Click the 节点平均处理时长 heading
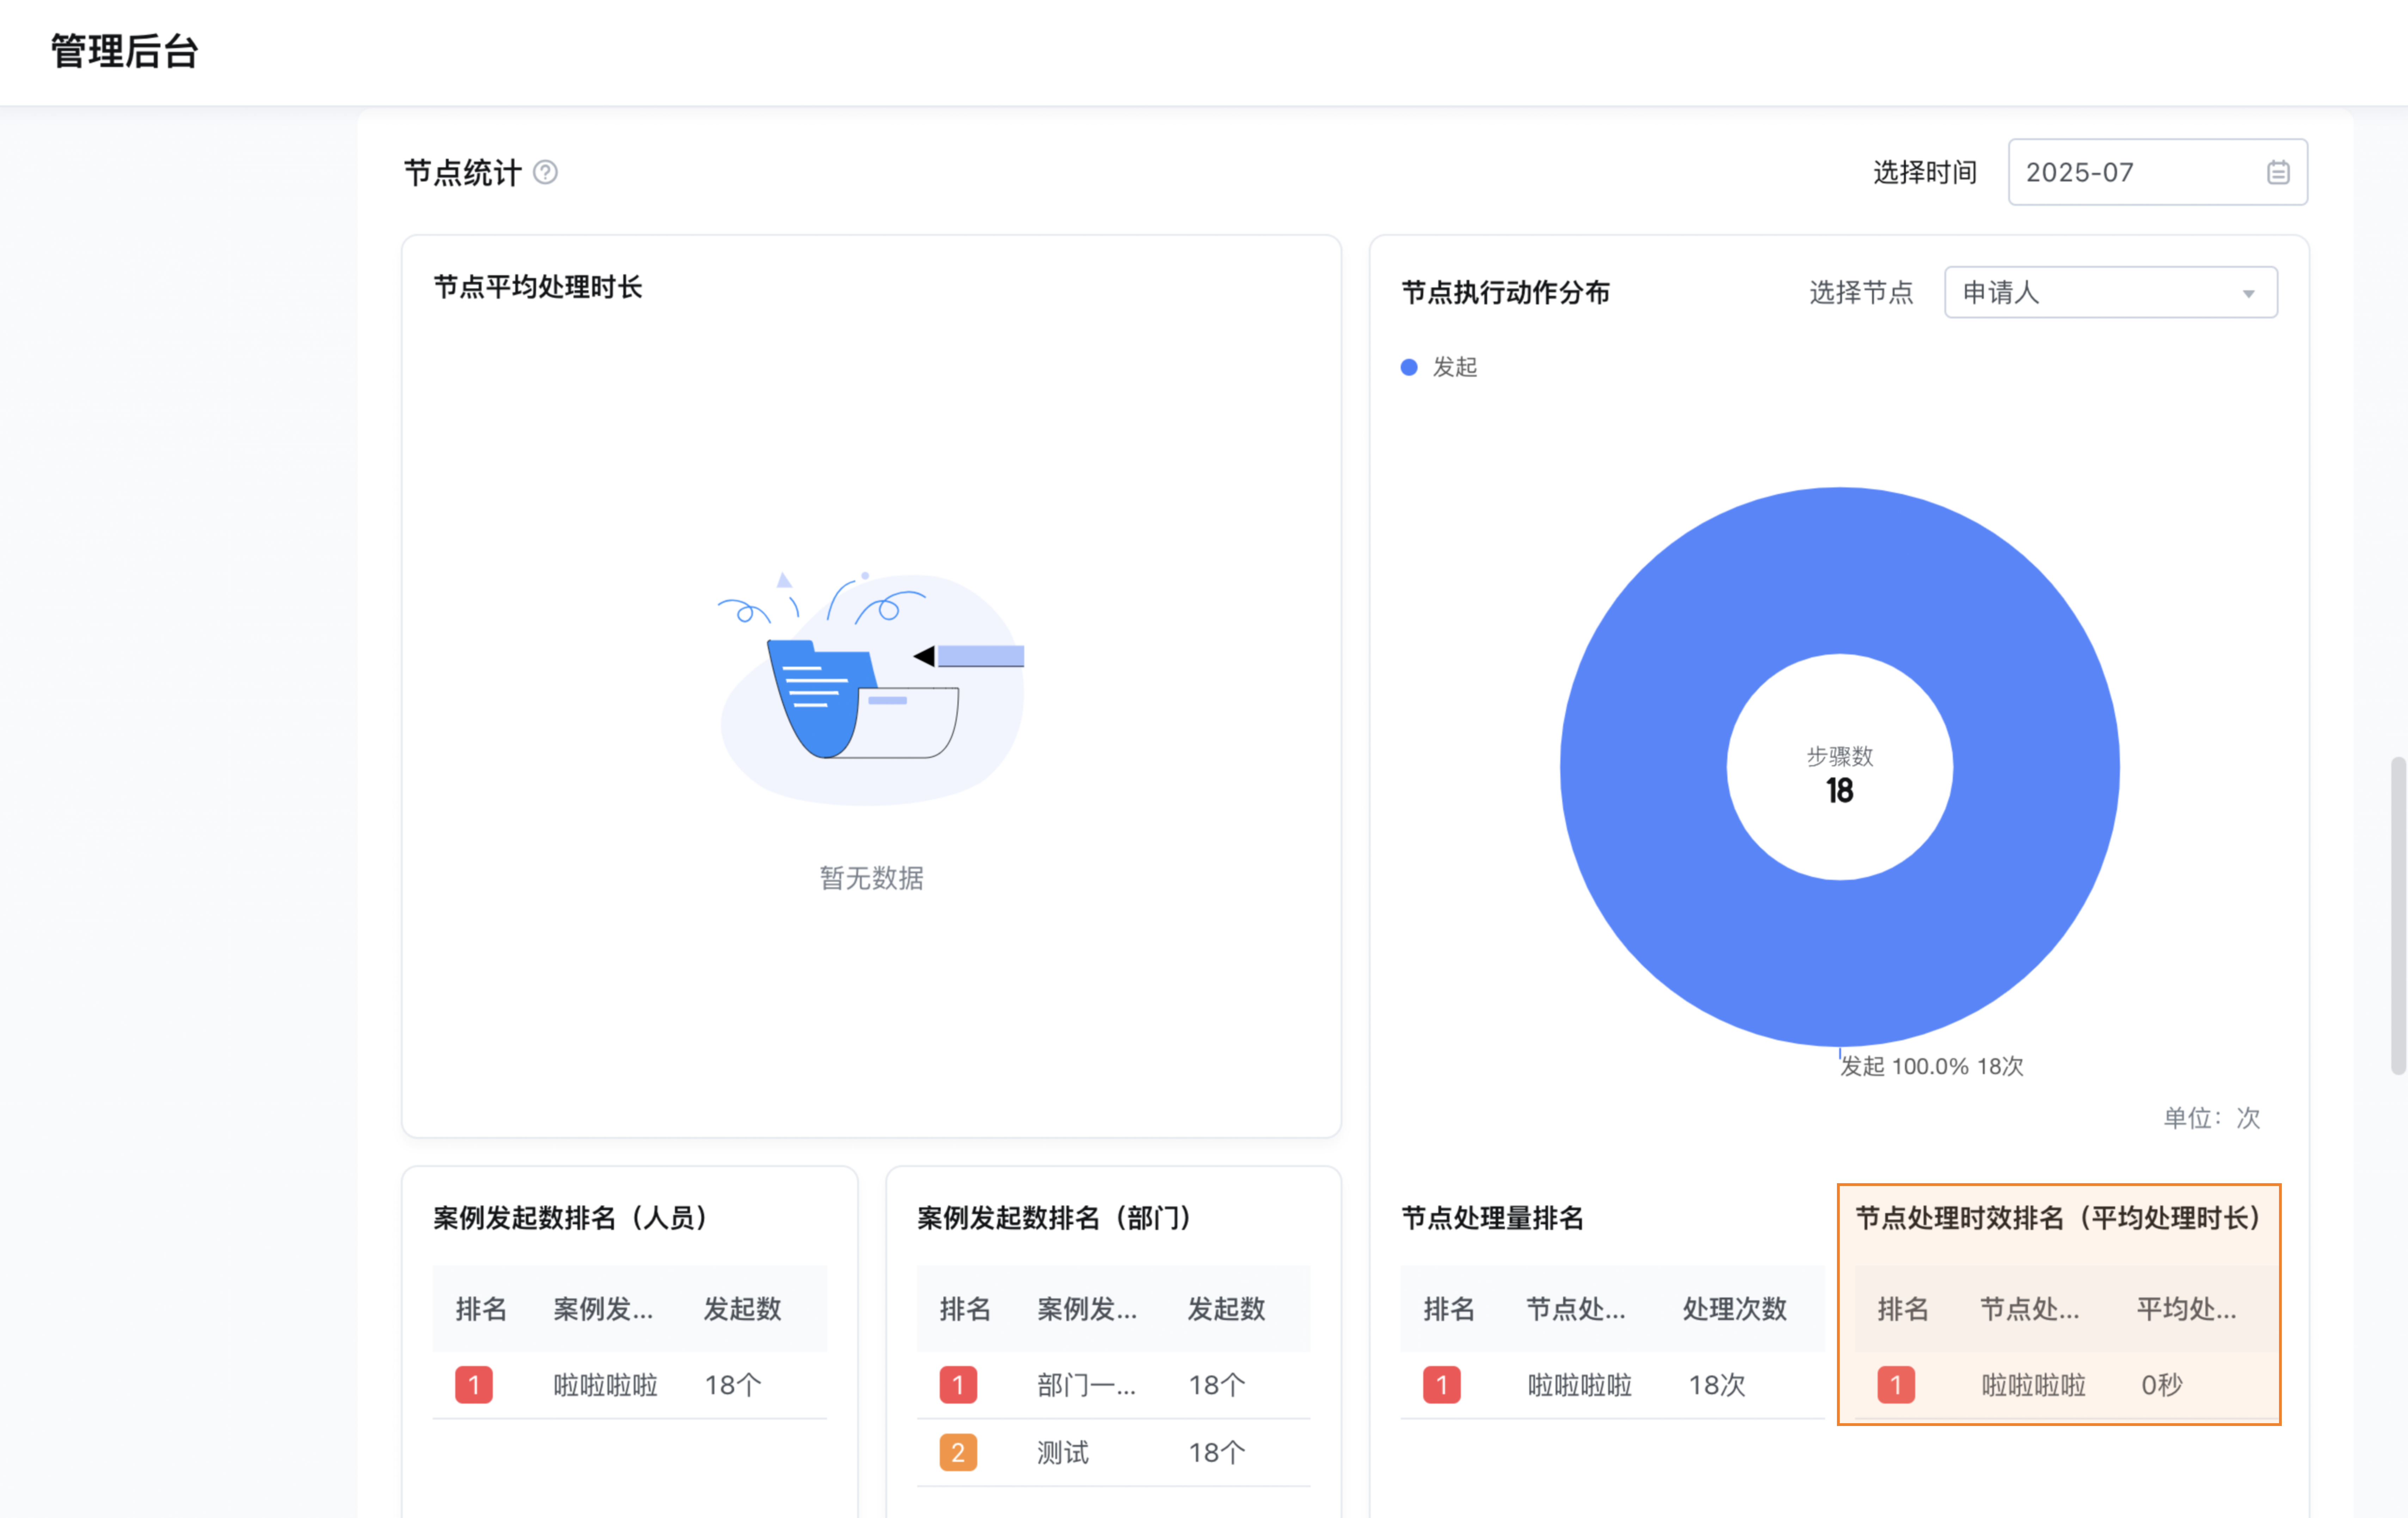 tap(538, 287)
